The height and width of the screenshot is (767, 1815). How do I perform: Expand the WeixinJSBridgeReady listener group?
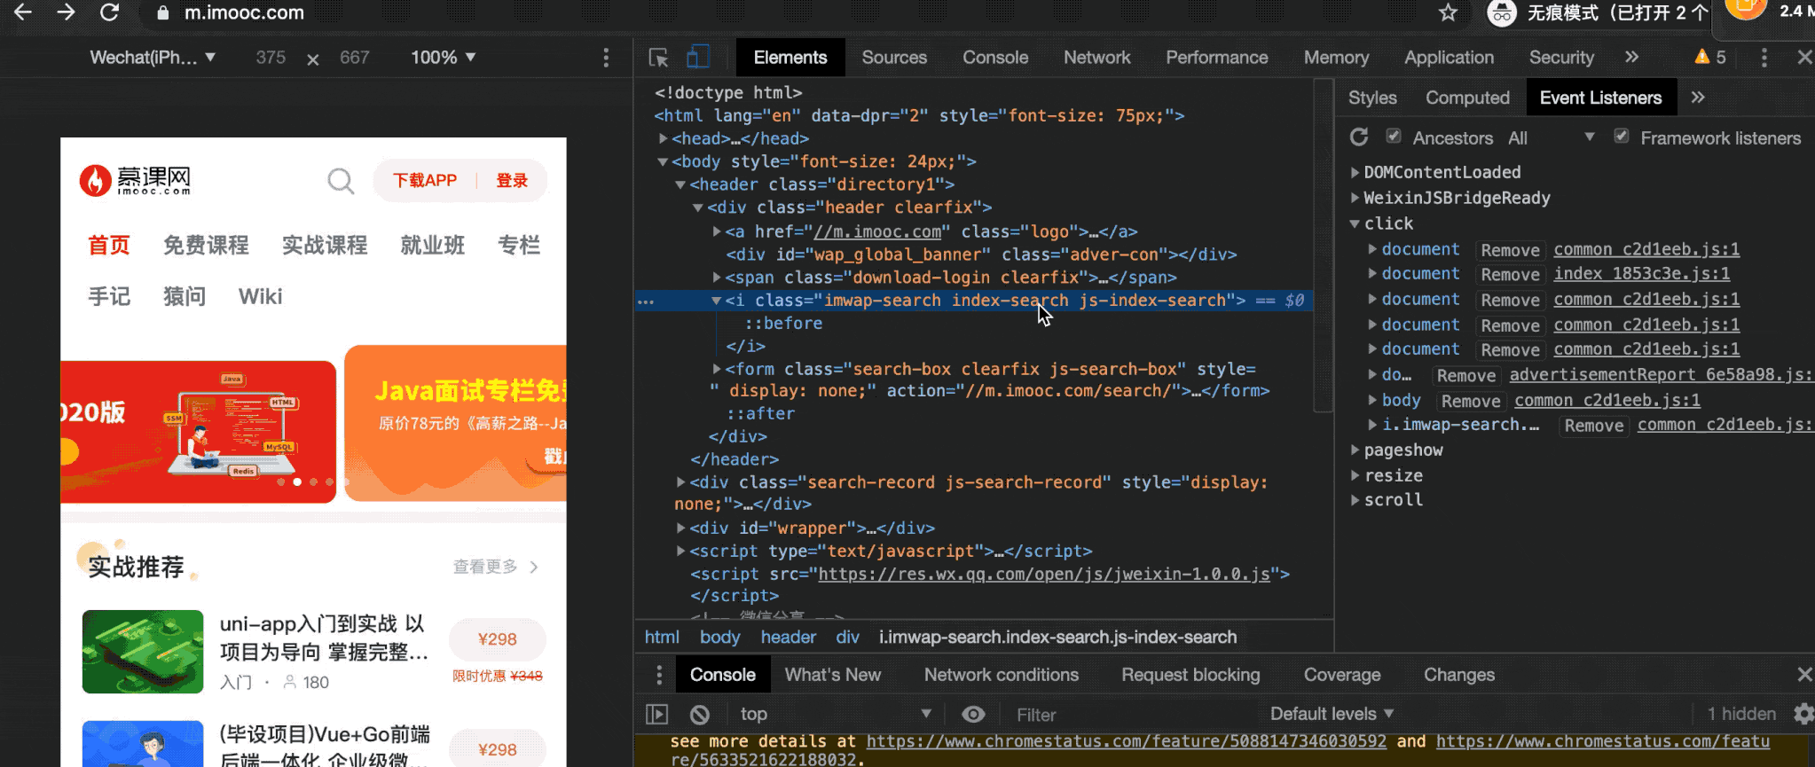(1355, 198)
